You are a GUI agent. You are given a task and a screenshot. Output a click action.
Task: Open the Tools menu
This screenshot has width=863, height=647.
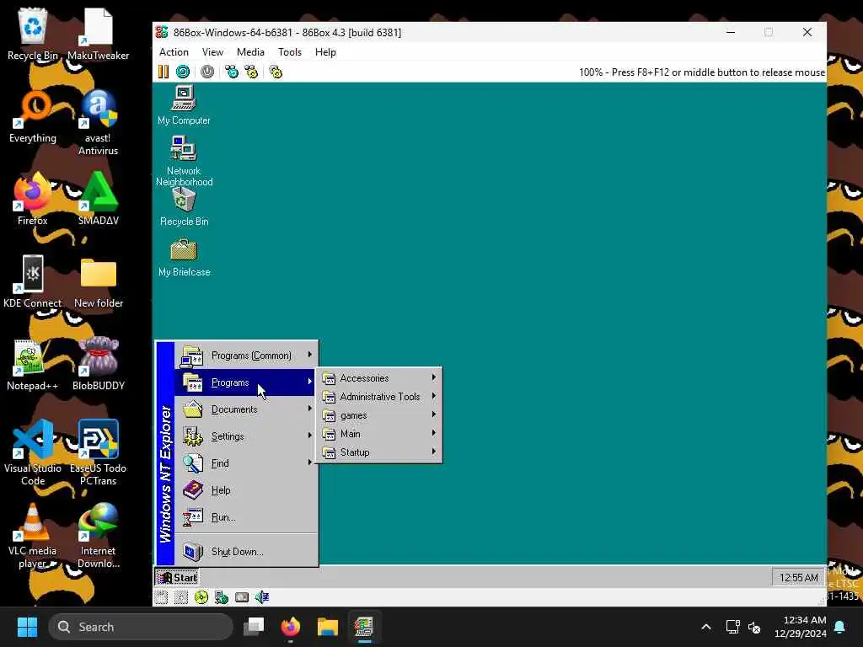coord(290,52)
